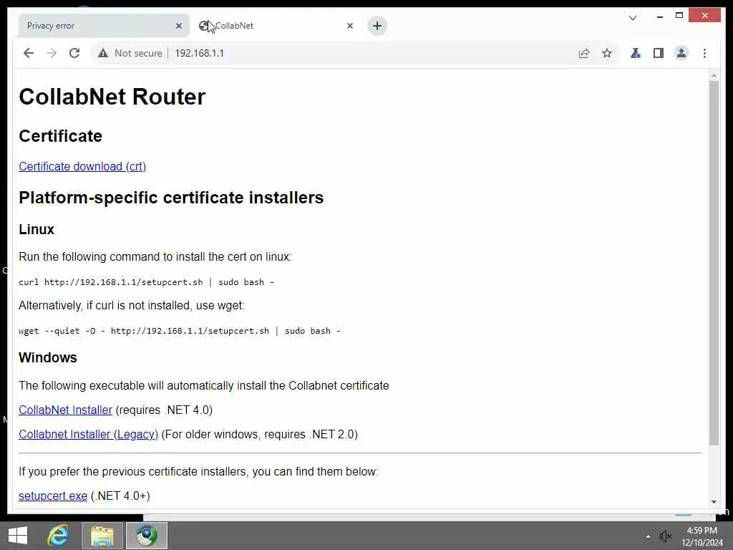Open the taskbar clock showing 4:59 PM

702,536
